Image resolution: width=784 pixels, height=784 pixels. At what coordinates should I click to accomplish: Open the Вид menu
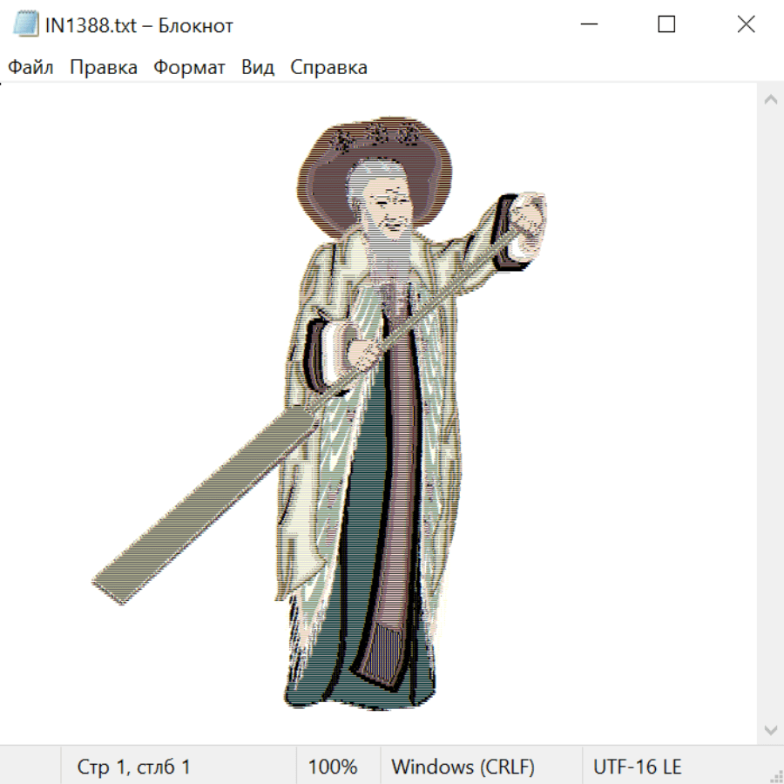coord(258,68)
